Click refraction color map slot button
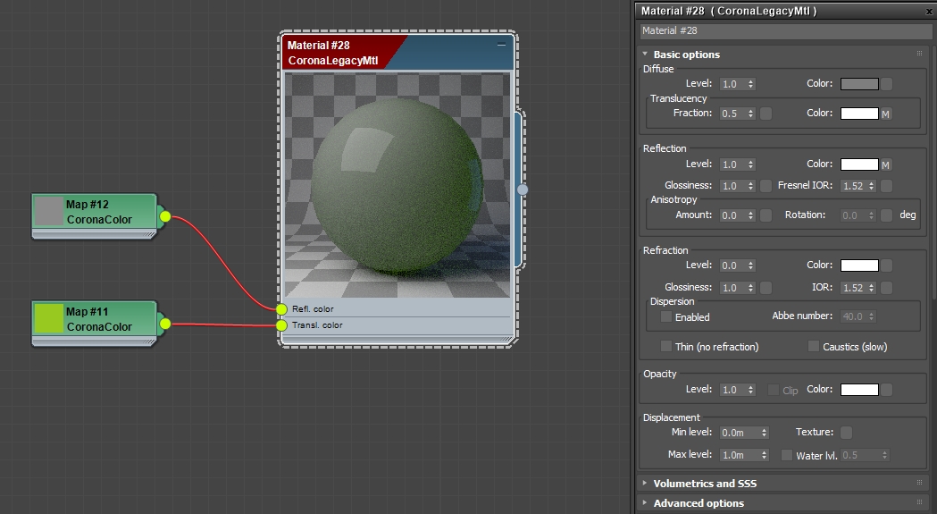Viewport: 937px width, 514px height. pos(887,265)
